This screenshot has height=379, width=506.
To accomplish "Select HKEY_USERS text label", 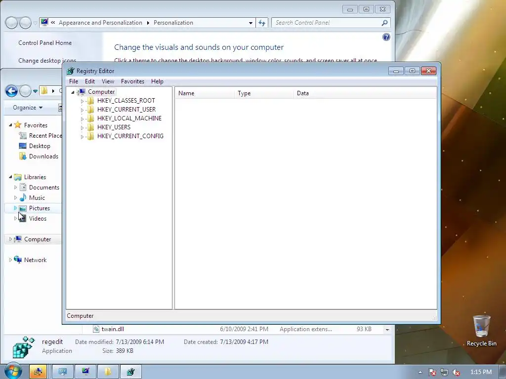I will click(x=114, y=127).
